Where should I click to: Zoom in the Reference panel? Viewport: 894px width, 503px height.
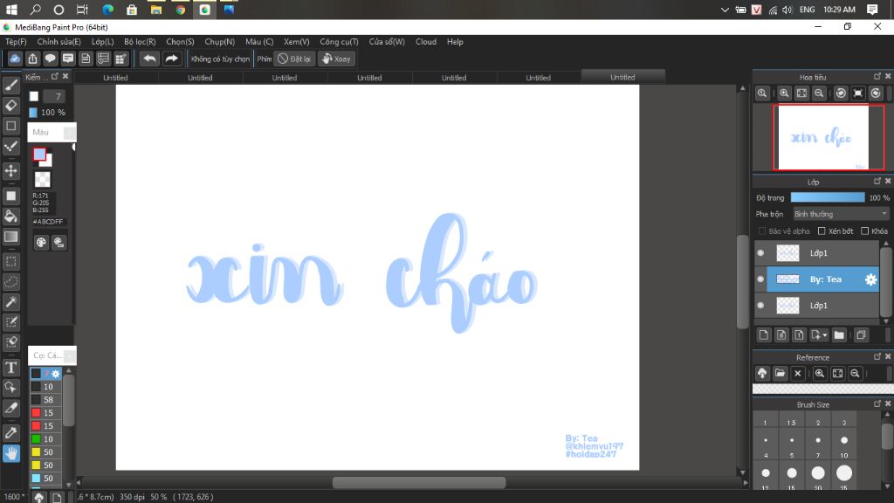820,374
